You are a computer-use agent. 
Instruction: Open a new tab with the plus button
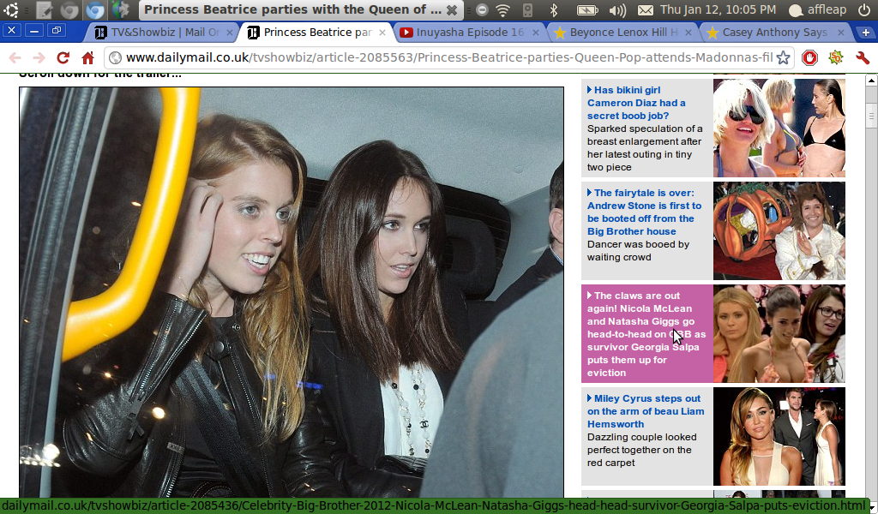866,32
